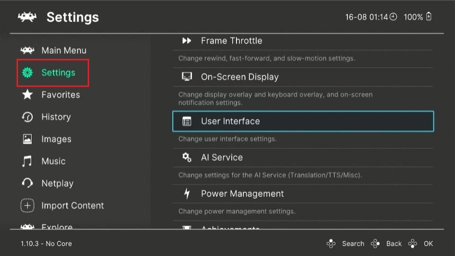
Task: Click the '16-08 01:14' date and time
Action: coord(366,17)
